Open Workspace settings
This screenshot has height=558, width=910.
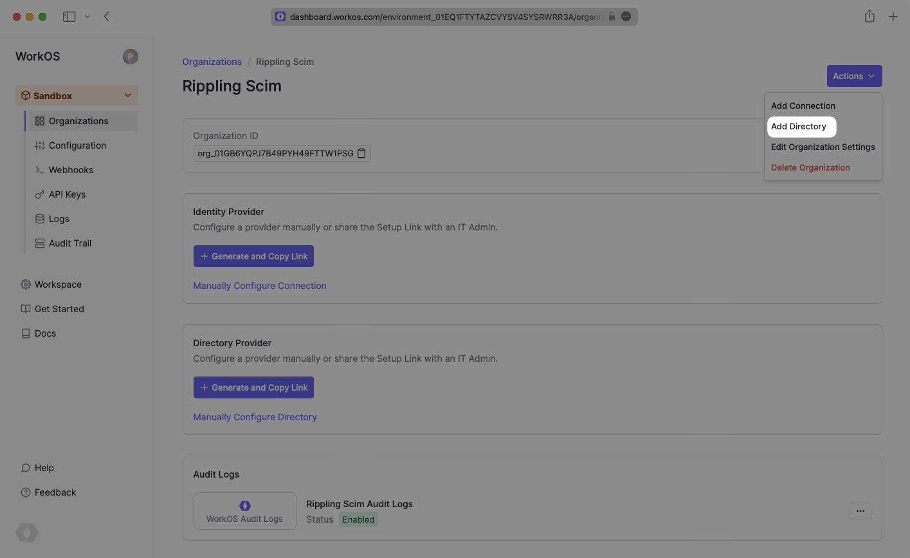[x=58, y=284]
